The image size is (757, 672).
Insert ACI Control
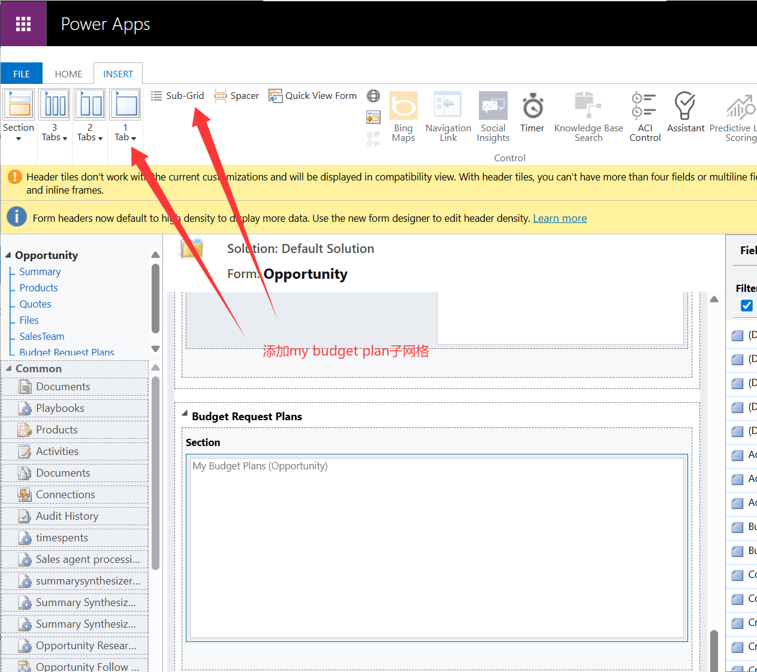(x=645, y=117)
